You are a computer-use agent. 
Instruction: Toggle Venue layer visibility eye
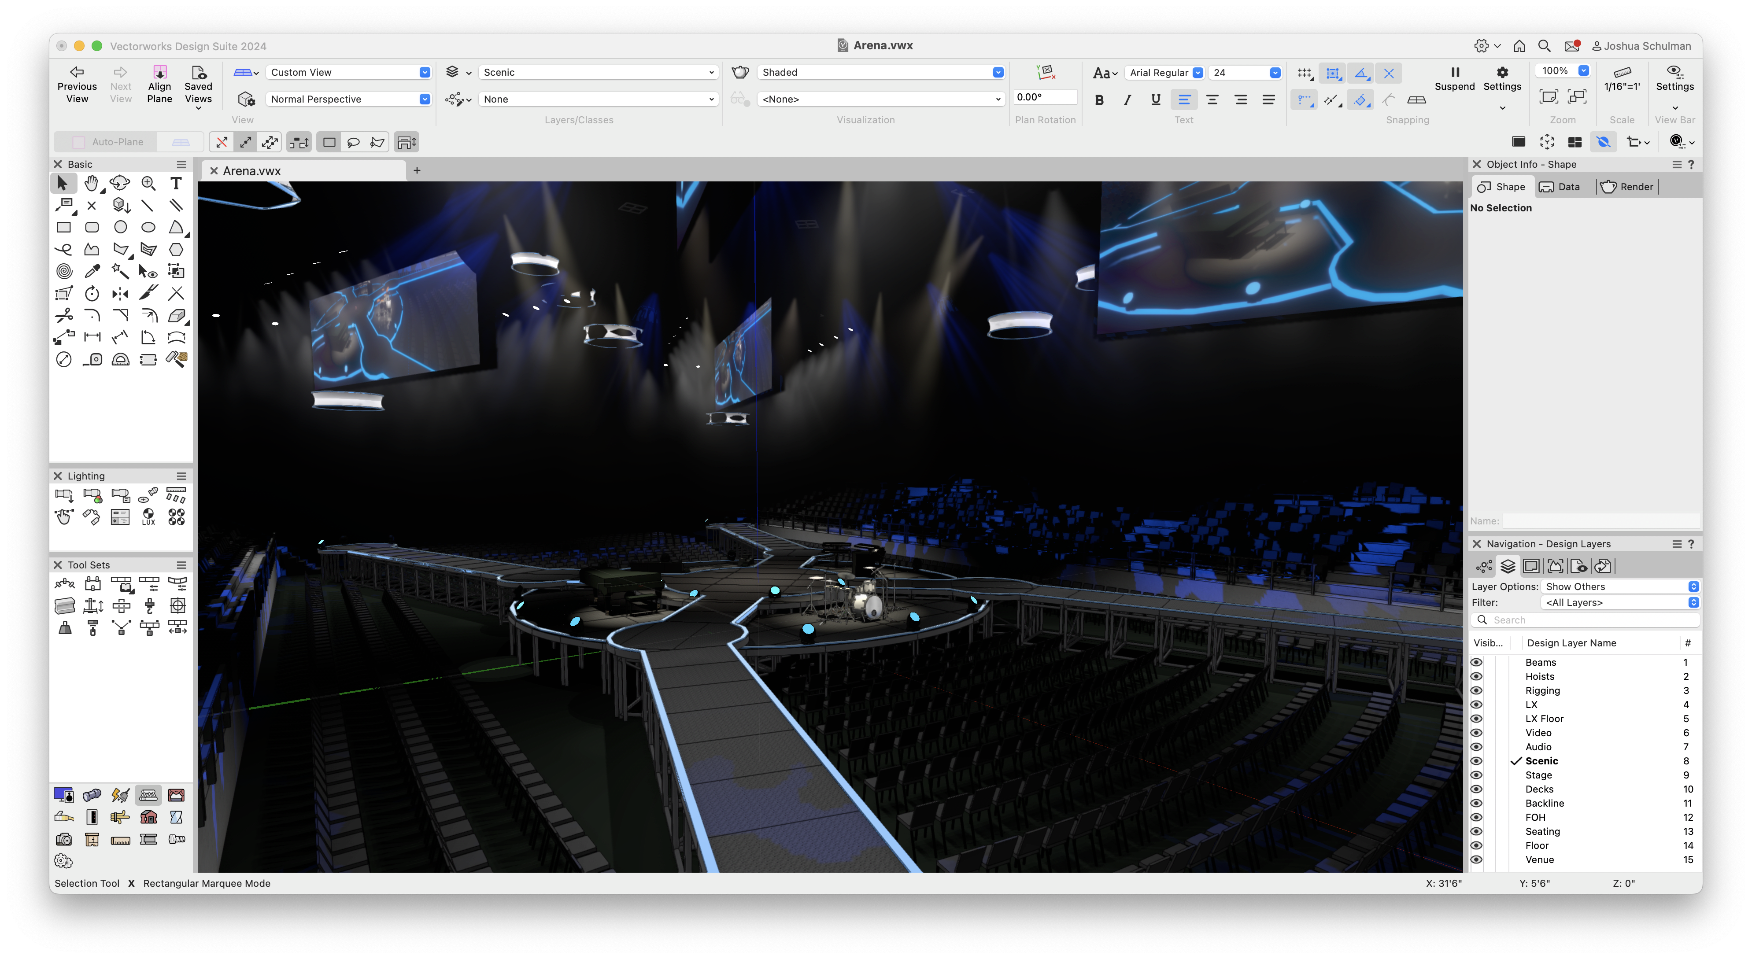(x=1476, y=859)
